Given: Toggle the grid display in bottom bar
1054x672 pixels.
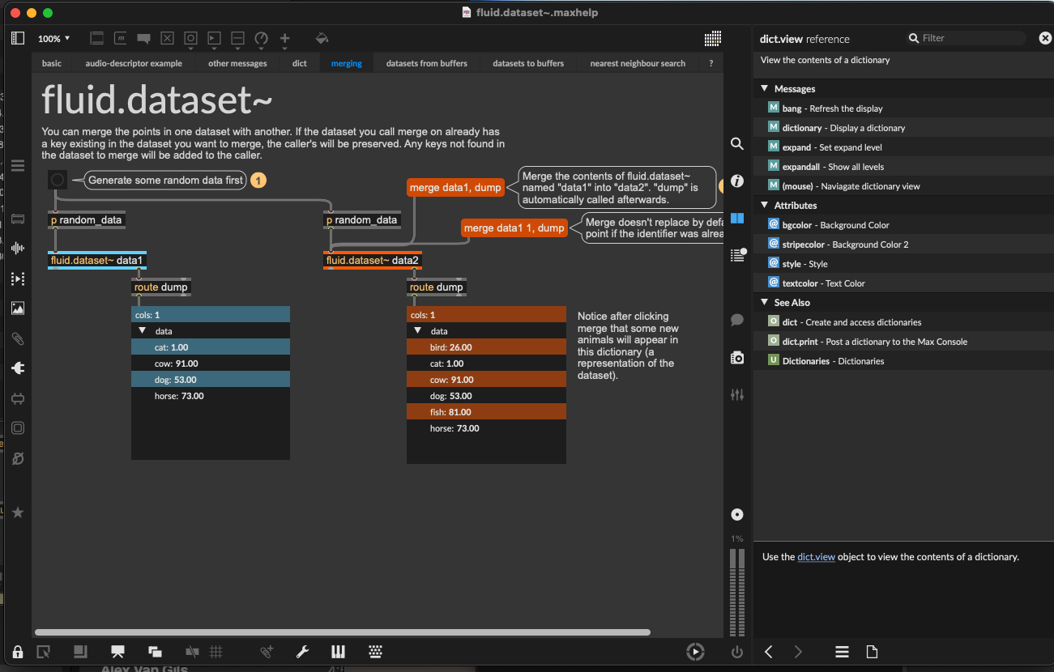Looking at the screenshot, I should click(x=216, y=652).
